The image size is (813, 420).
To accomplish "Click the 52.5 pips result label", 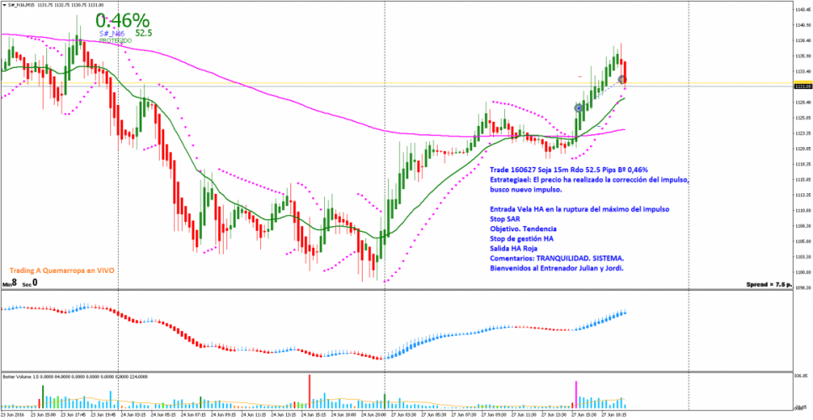I will pos(143,34).
